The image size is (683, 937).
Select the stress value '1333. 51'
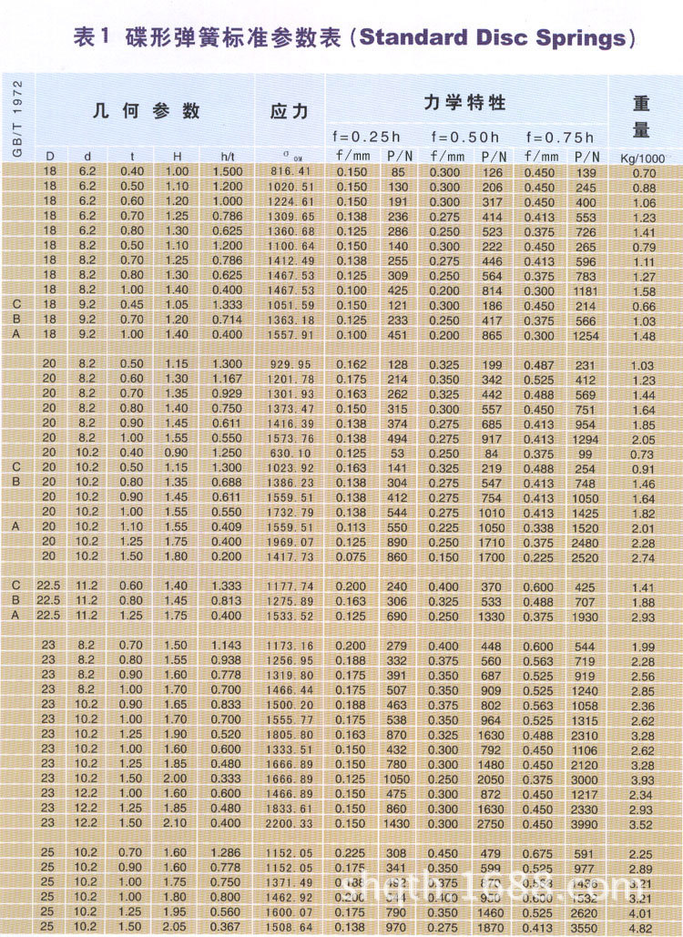click(290, 750)
